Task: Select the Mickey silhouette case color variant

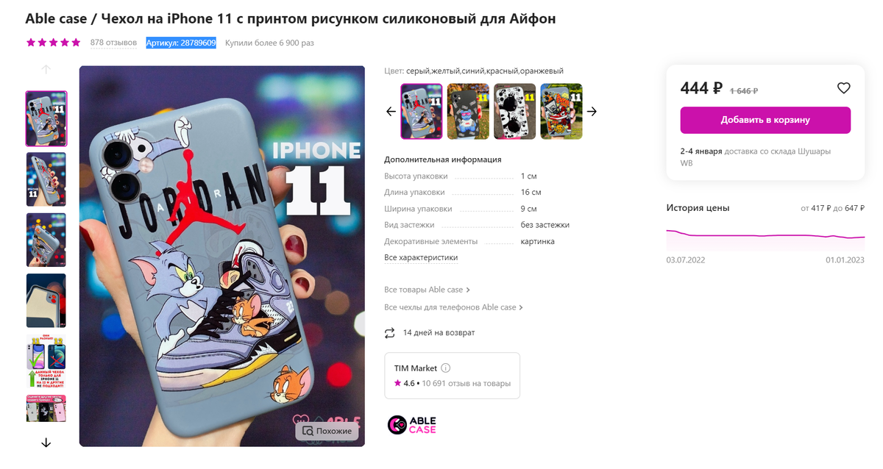Action: coord(515,112)
